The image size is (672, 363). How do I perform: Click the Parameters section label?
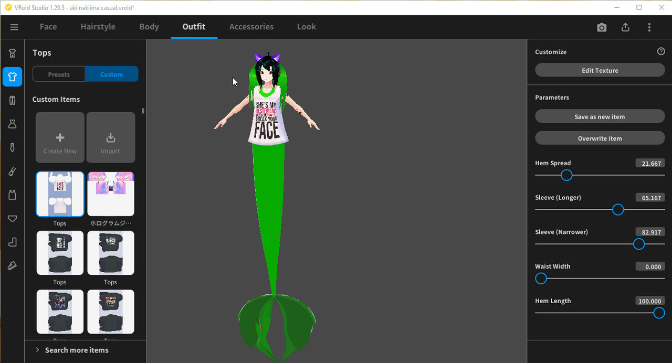pos(552,98)
